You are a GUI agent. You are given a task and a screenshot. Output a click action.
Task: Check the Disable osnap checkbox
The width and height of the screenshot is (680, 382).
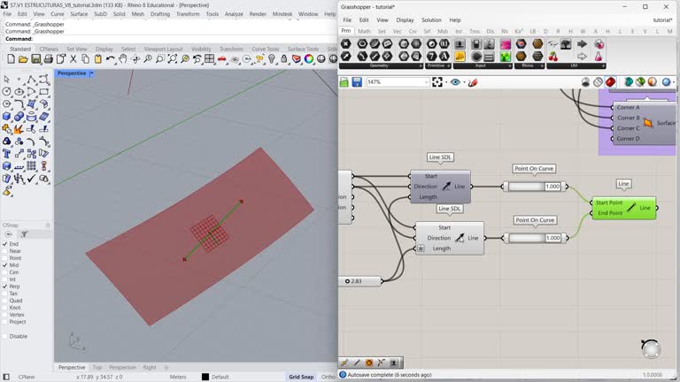(4, 336)
